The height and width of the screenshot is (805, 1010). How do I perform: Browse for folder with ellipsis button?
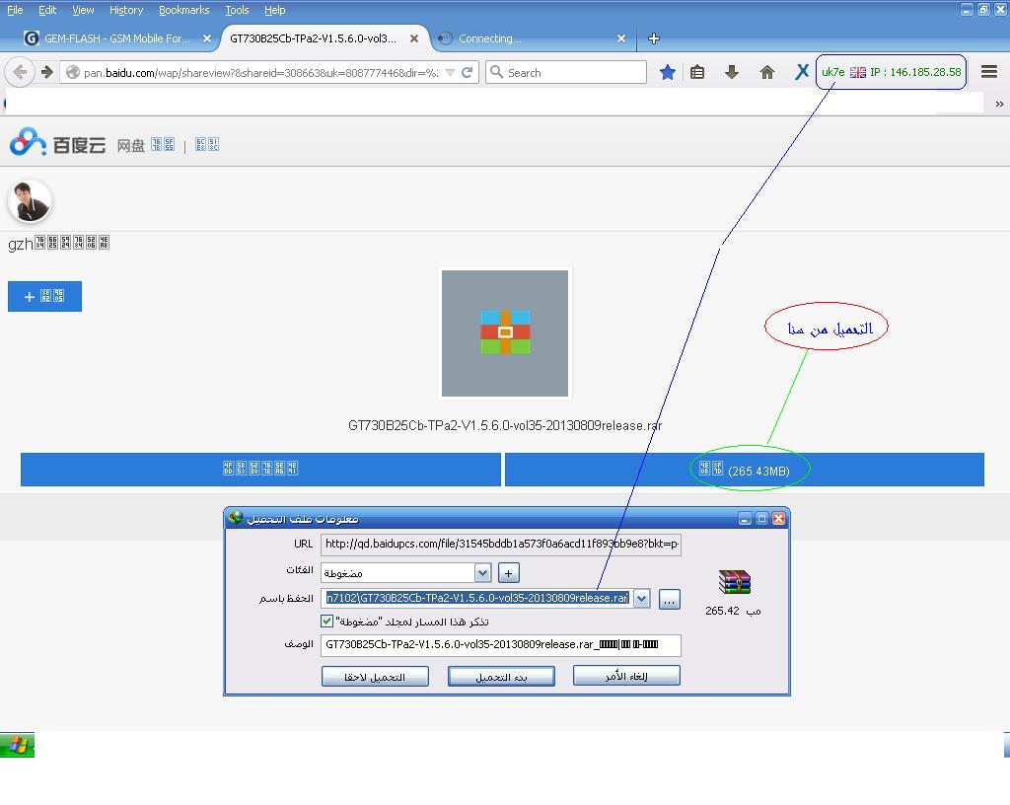coord(670,600)
